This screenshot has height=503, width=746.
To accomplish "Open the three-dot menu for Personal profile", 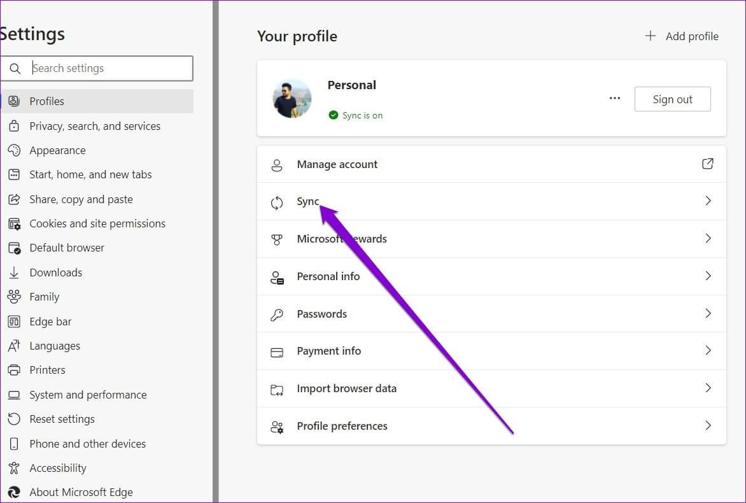I will tap(615, 98).
